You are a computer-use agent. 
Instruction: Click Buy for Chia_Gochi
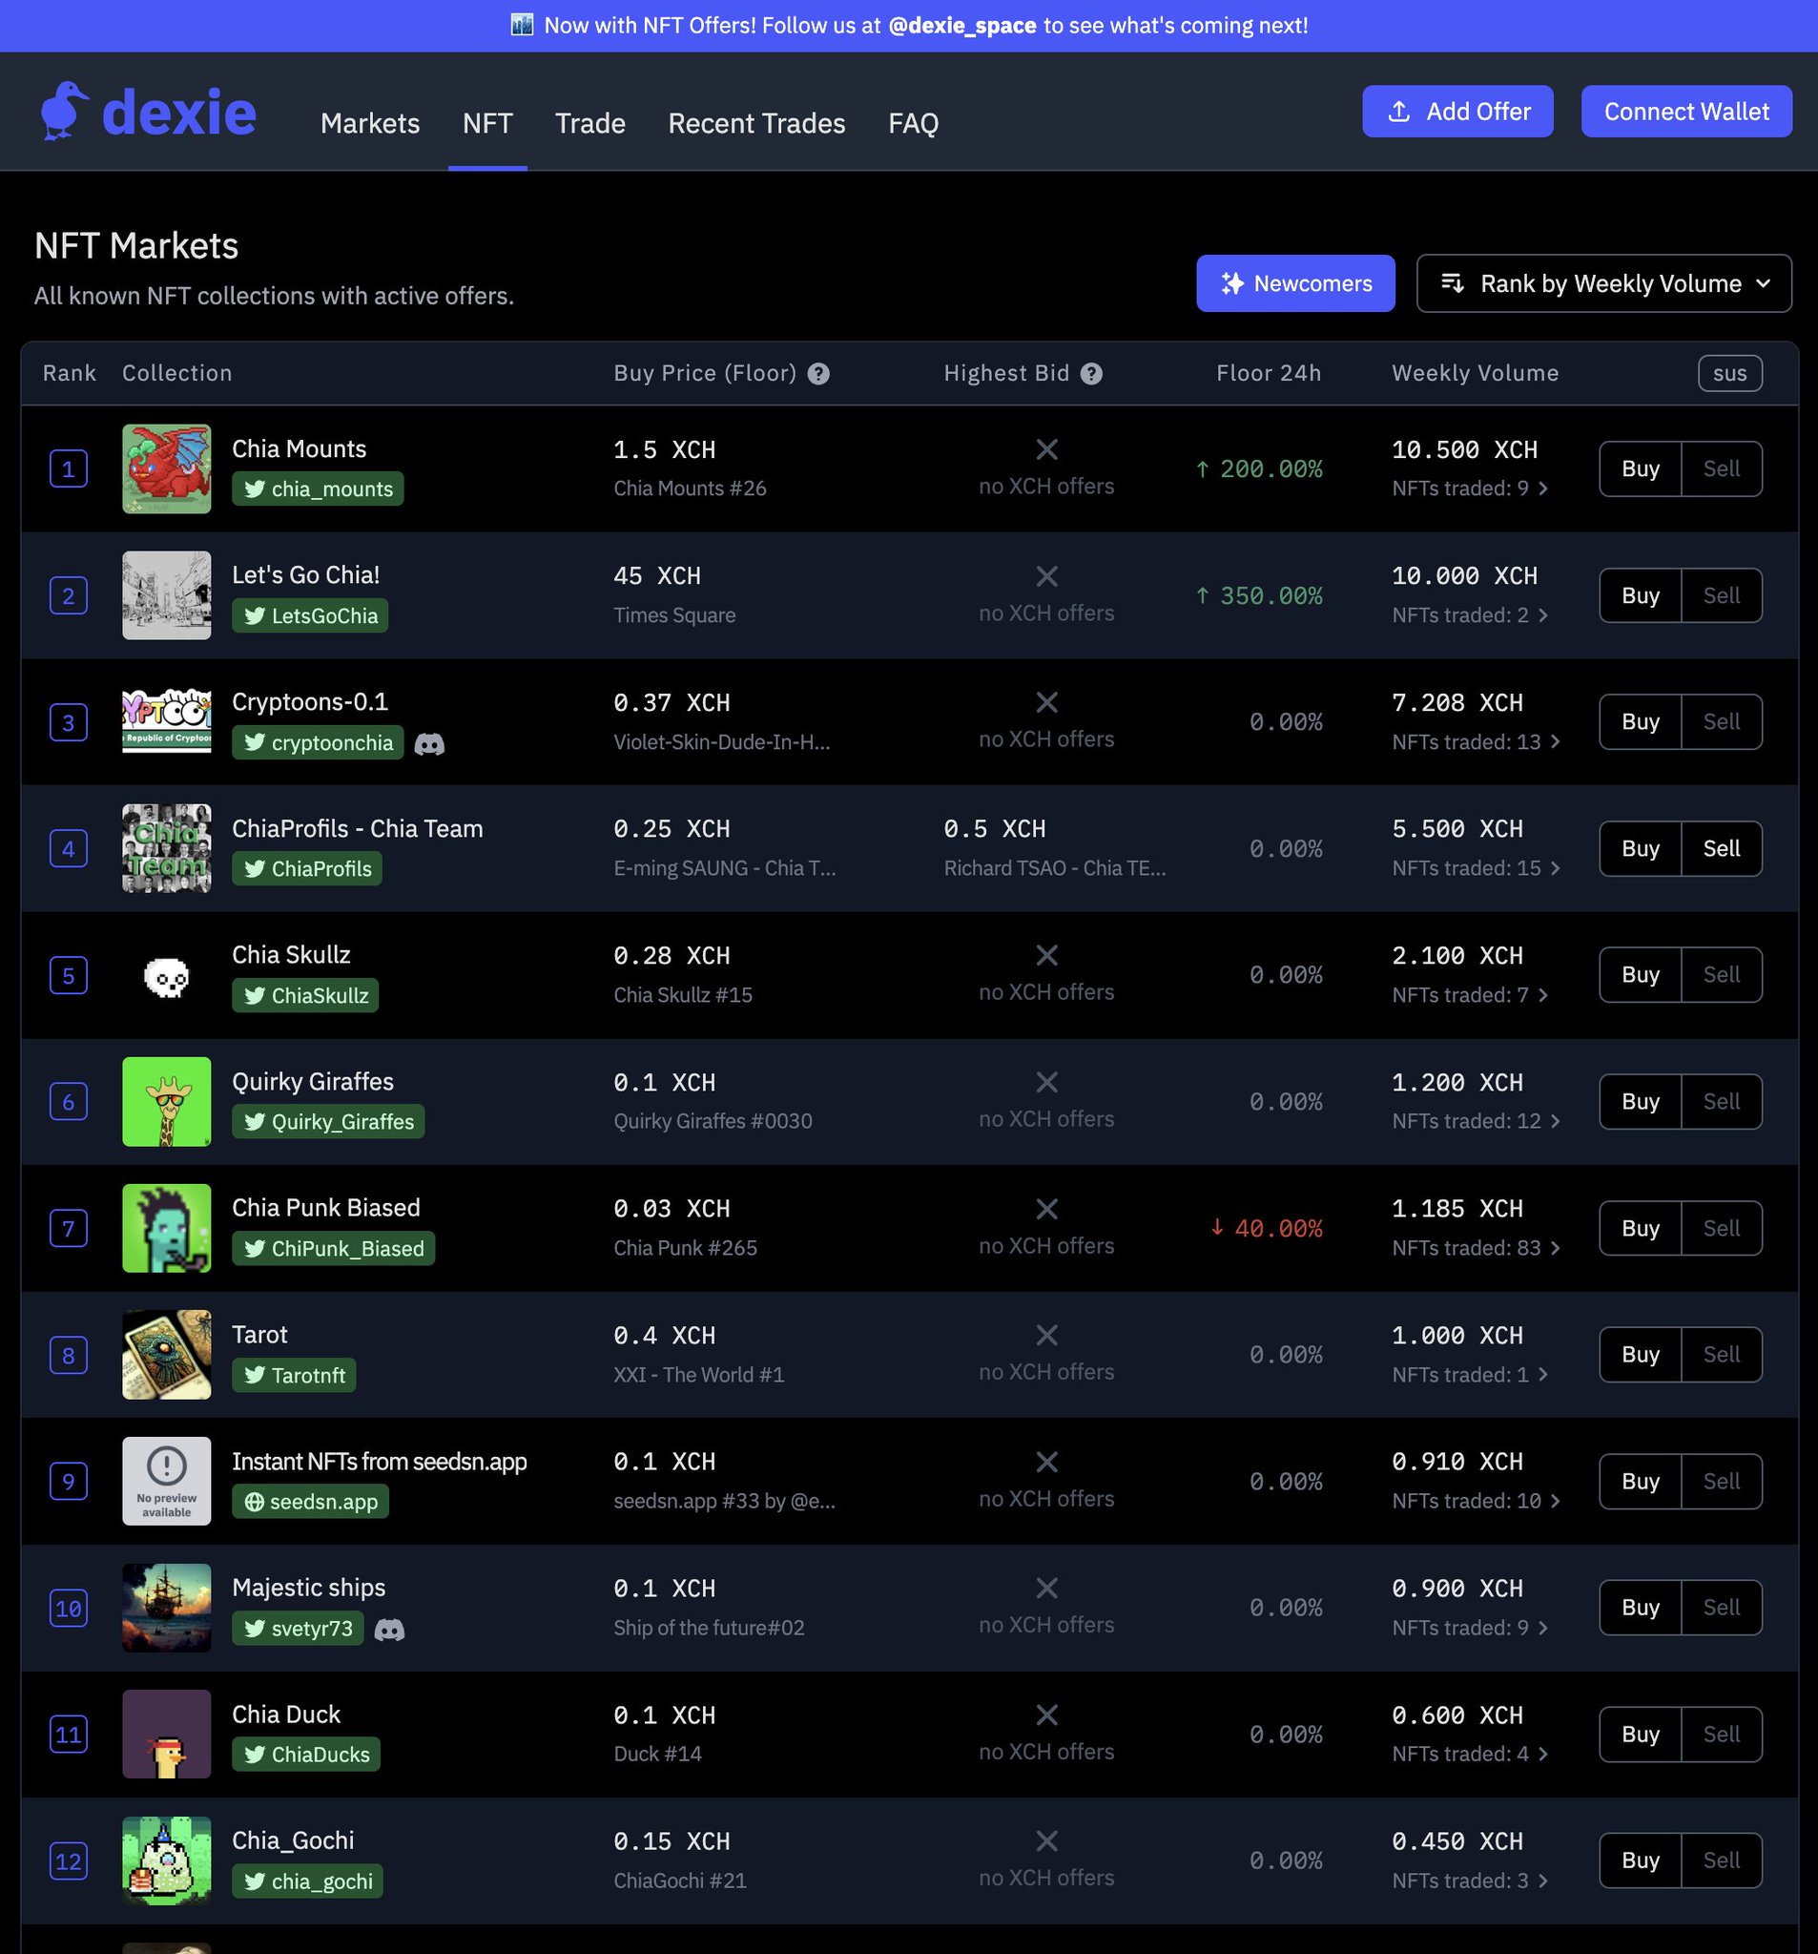(1641, 1860)
